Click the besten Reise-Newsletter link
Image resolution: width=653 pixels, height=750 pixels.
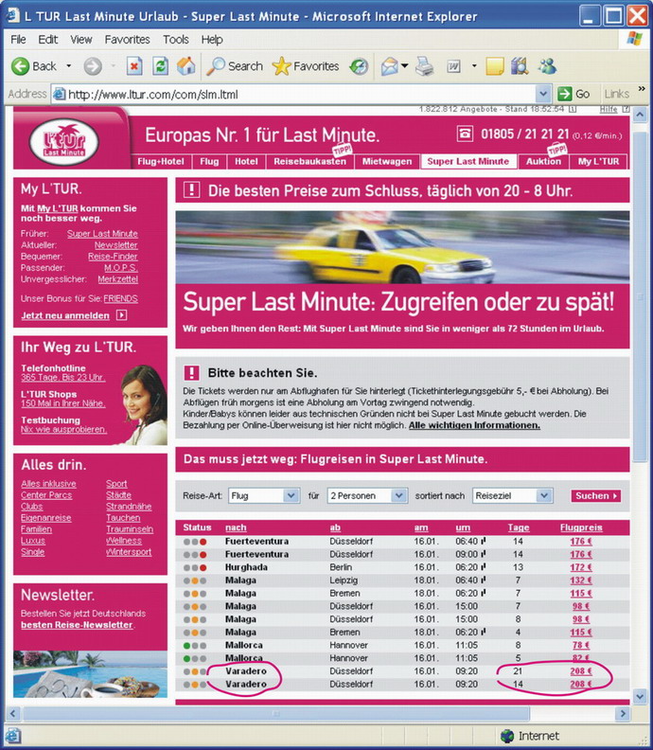[77, 625]
